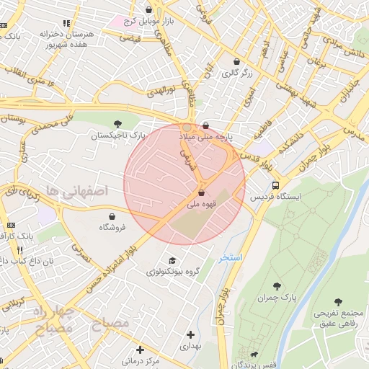The width and height of the screenshot is (369, 369).
Task: Select the قهوه ملی shop marker
Action: point(201,192)
